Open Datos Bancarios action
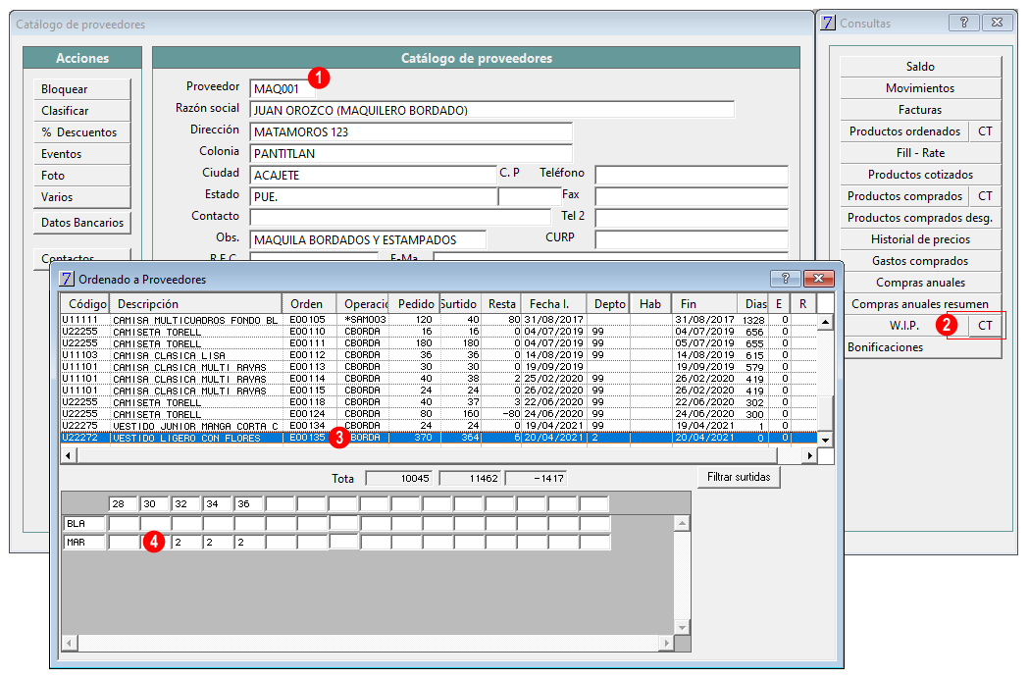The image size is (1029, 679). tap(81, 223)
